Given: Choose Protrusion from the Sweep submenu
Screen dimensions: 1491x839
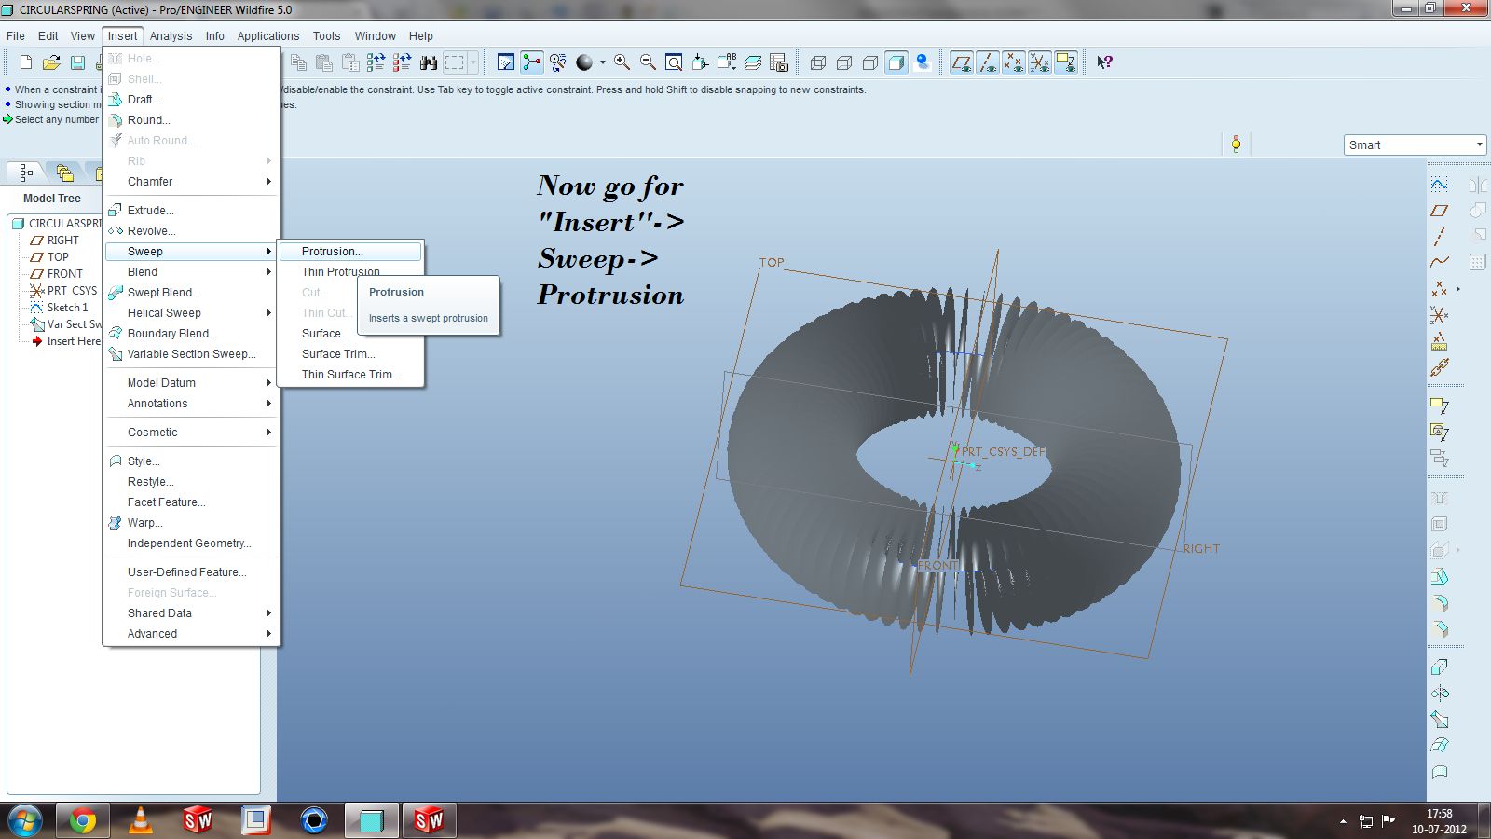Looking at the screenshot, I should pos(350,252).
